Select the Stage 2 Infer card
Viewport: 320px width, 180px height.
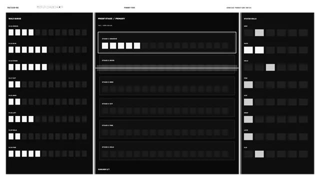[x=167, y=64]
